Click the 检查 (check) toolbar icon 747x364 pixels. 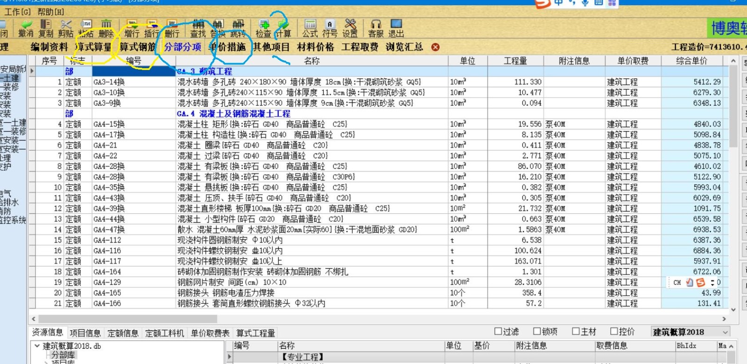click(x=263, y=28)
